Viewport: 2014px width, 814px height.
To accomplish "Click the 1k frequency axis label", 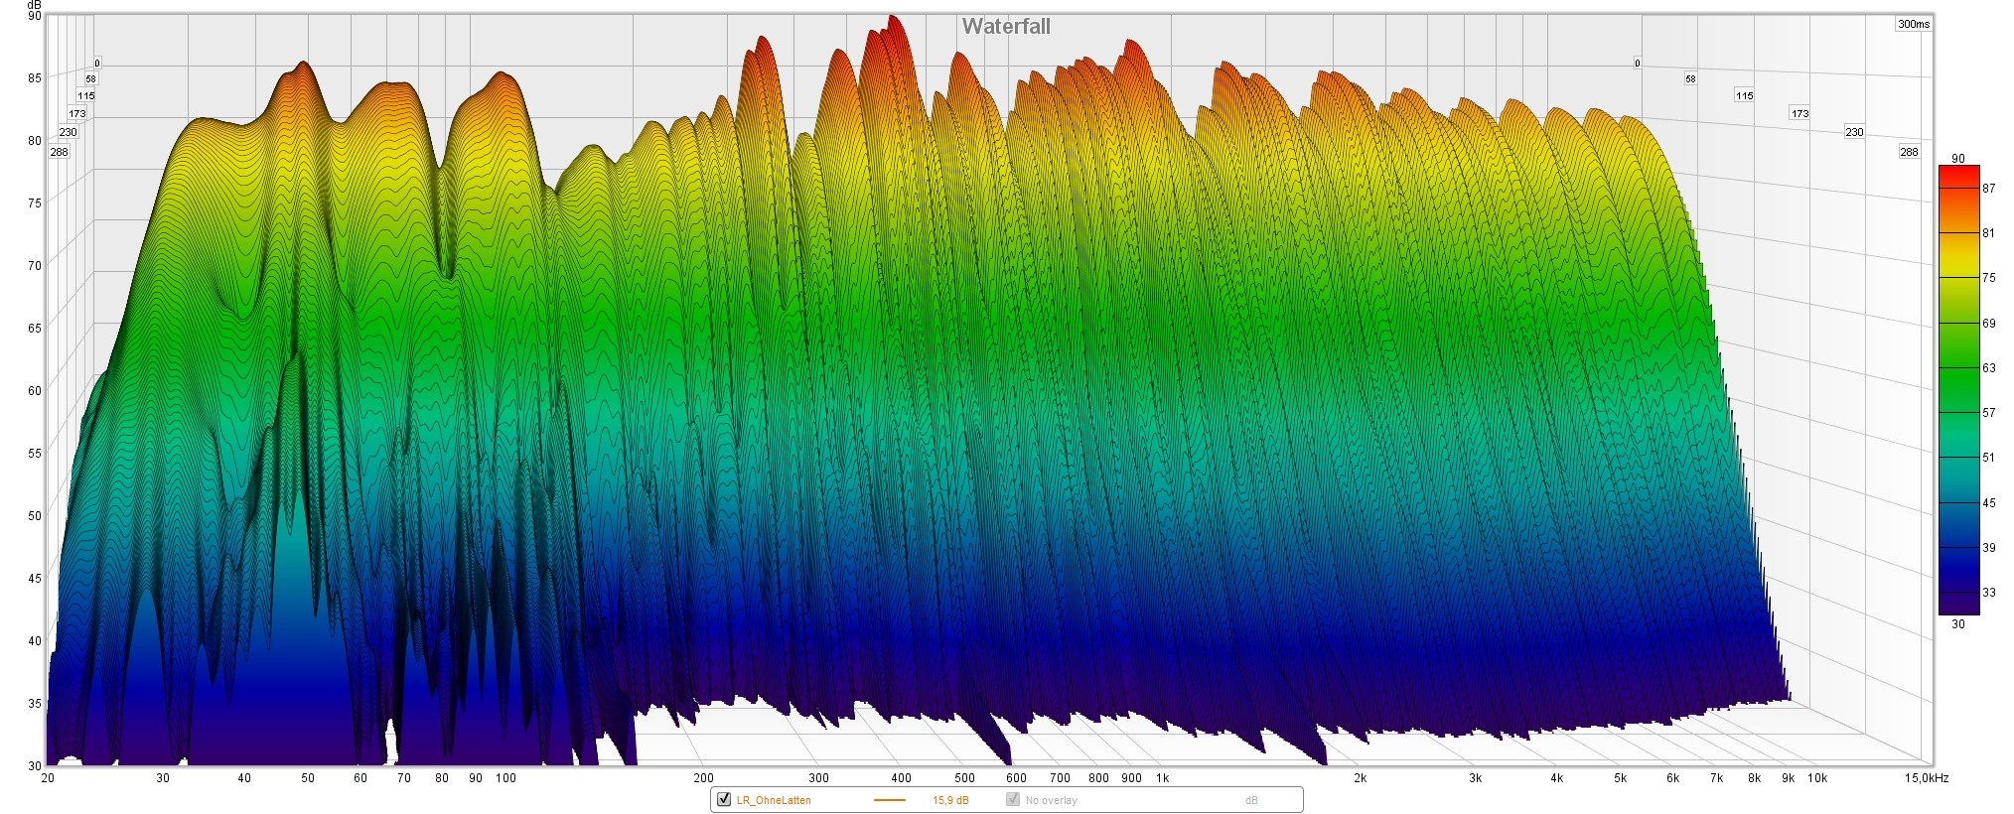I will (x=1162, y=778).
